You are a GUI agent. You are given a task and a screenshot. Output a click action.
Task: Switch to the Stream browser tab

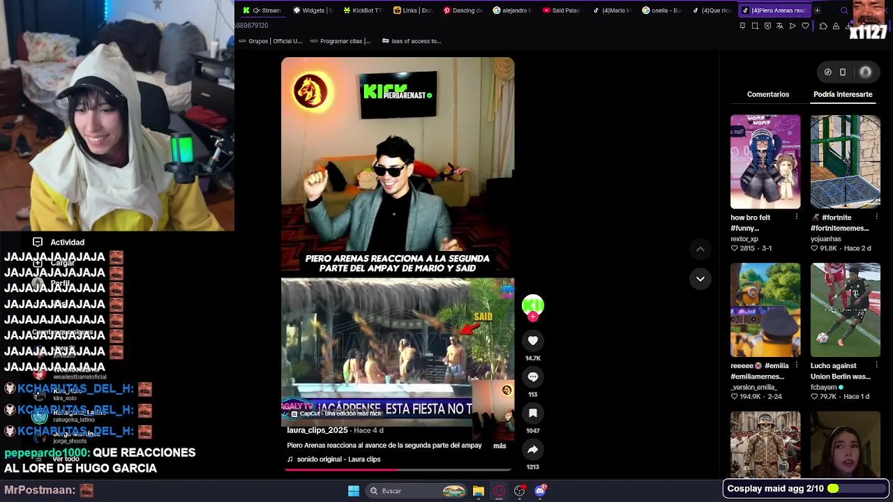pyautogui.click(x=262, y=10)
